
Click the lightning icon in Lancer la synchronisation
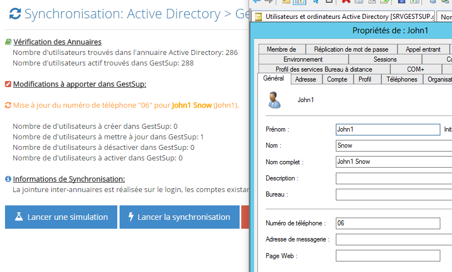(x=131, y=216)
